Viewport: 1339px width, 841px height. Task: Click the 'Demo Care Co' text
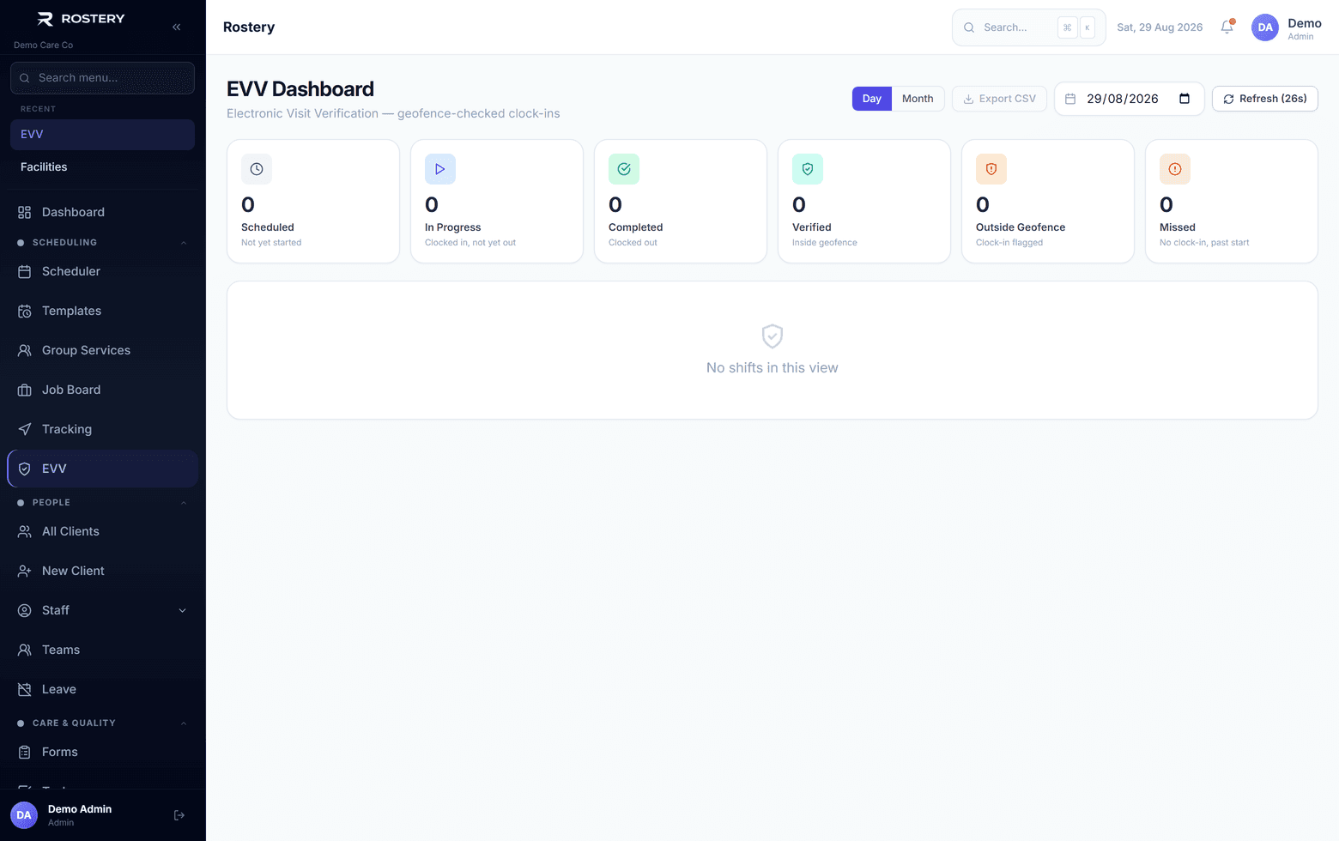[44, 45]
